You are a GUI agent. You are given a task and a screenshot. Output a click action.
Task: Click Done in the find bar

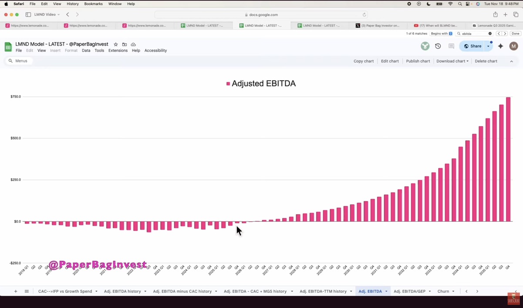[515, 34]
